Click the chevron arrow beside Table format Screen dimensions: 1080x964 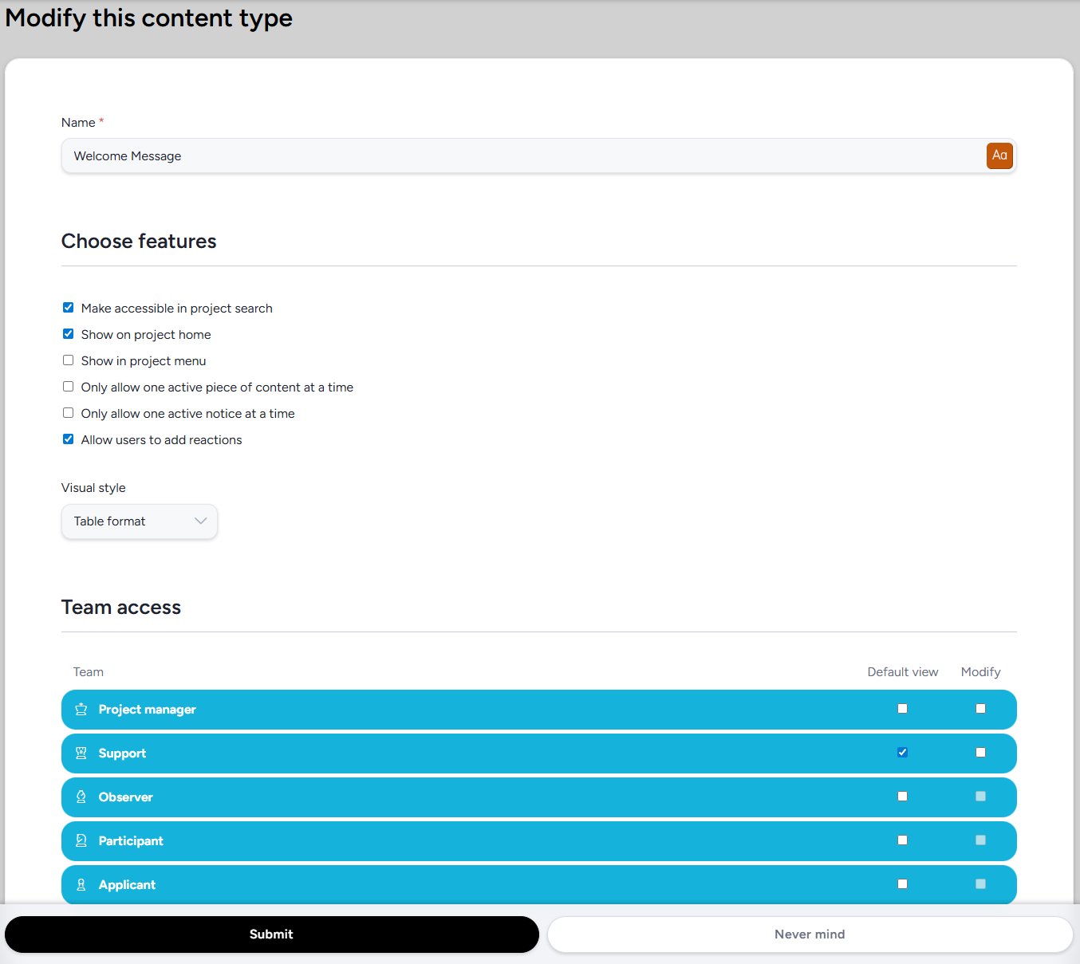coord(200,521)
